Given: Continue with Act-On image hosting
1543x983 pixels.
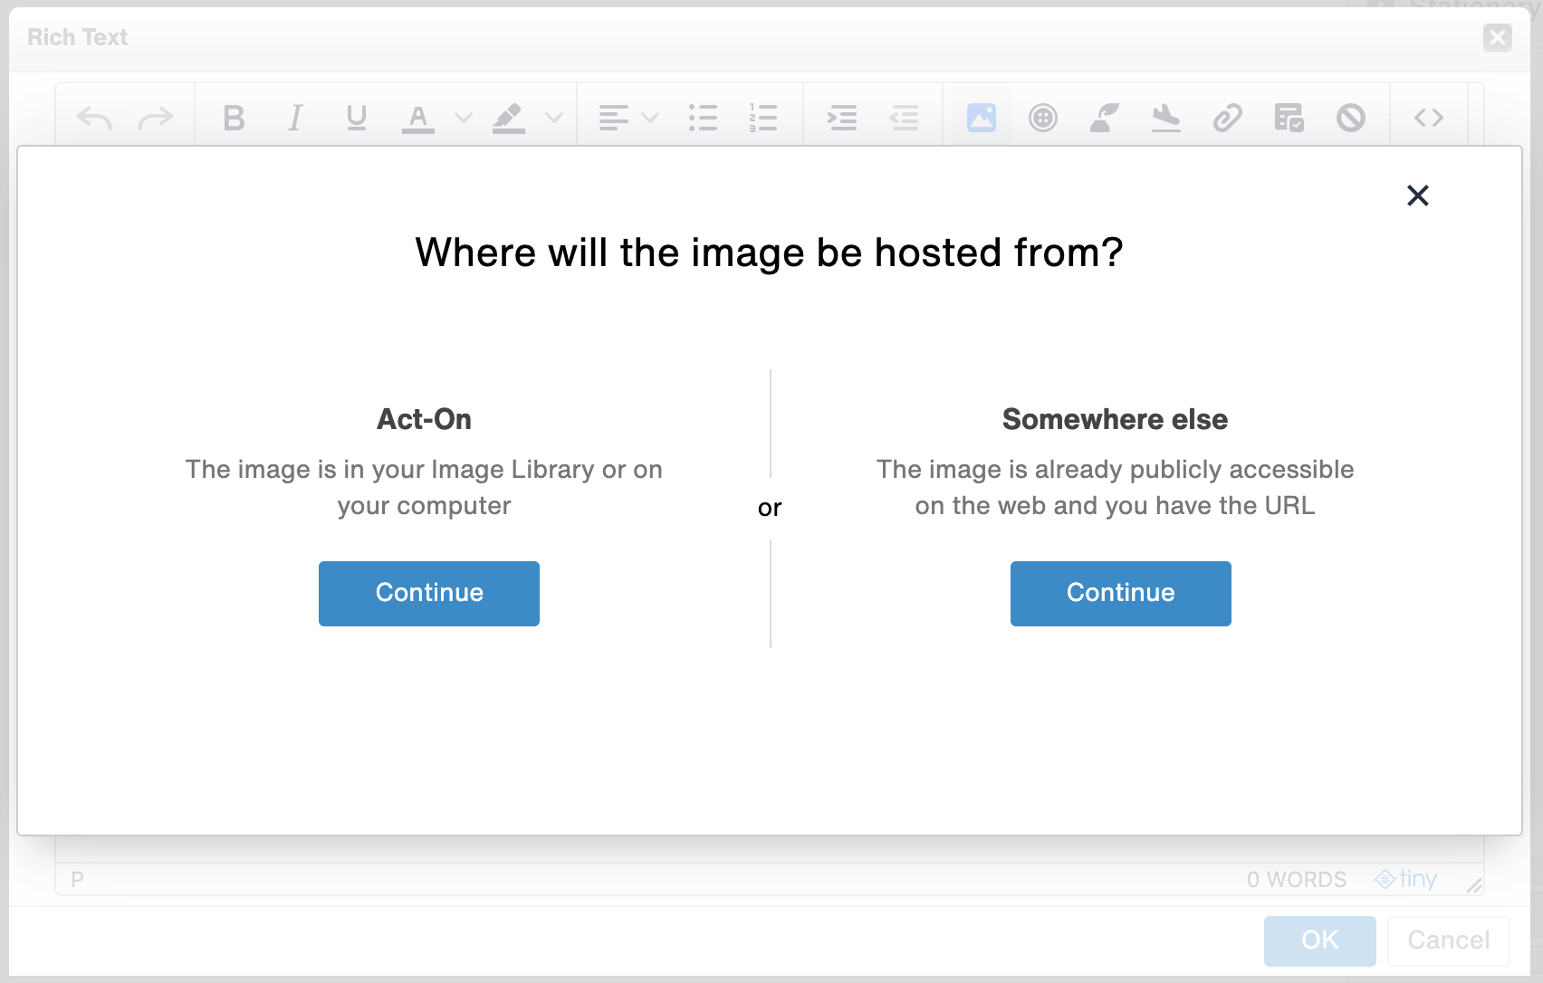Looking at the screenshot, I should coord(429,594).
